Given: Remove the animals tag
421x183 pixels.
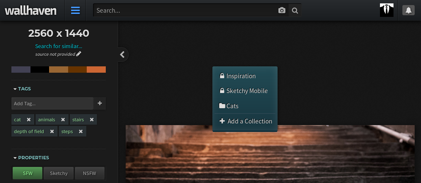Looking at the screenshot, I should tap(63, 120).
